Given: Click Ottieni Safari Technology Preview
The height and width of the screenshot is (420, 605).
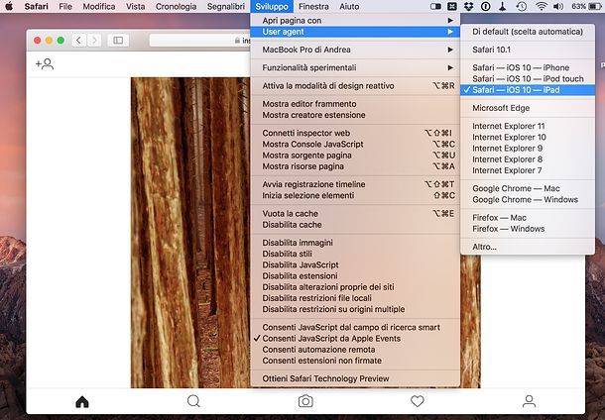Looking at the screenshot, I should coord(325,378).
